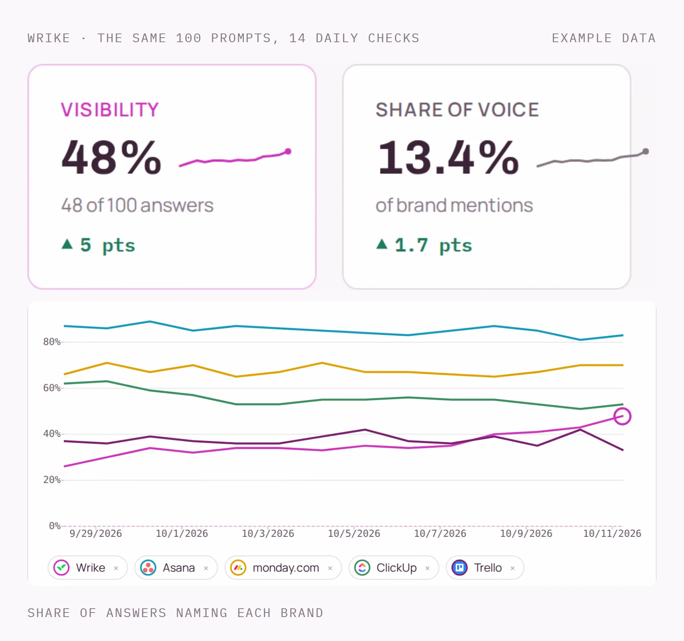Remove the ClickUp chip via its x
The height and width of the screenshot is (641, 684).
coord(427,568)
